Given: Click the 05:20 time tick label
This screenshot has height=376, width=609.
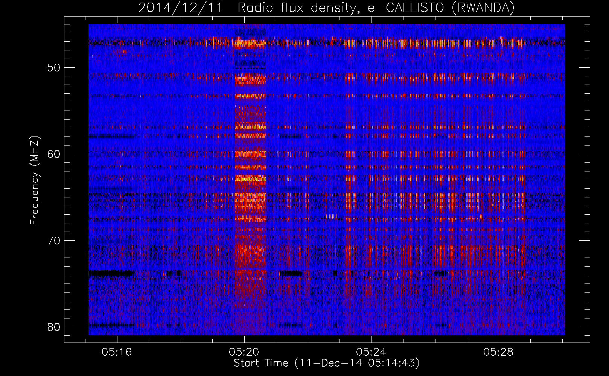Looking at the screenshot, I should [x=244, y=352].
